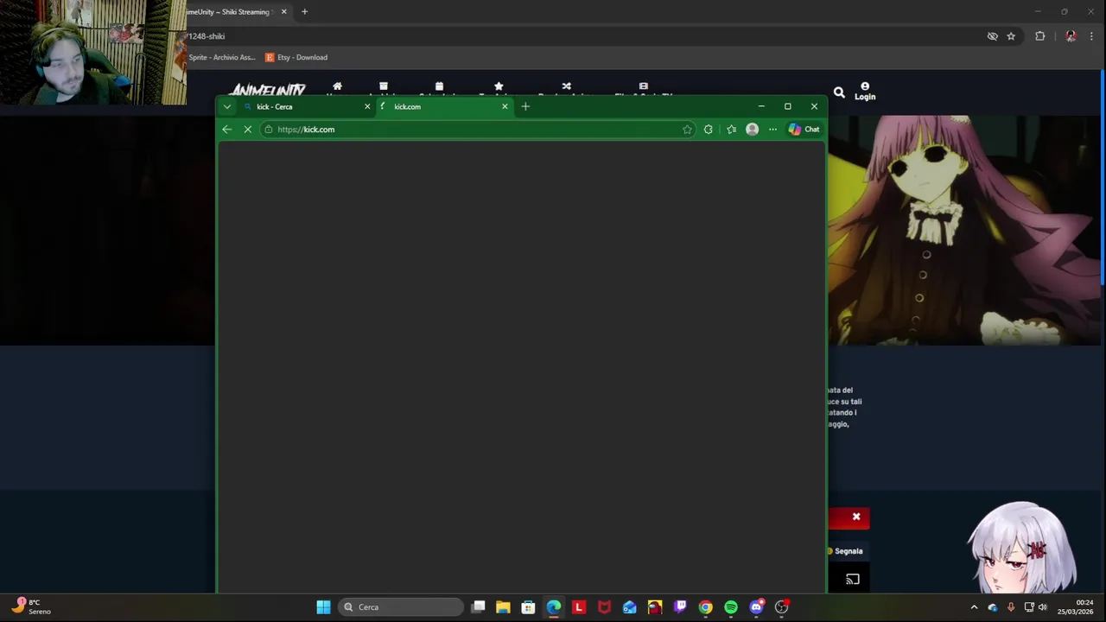1106x622 pixels.
Task: Open Google Chrome from taskbar
Action: click(706, 607)
